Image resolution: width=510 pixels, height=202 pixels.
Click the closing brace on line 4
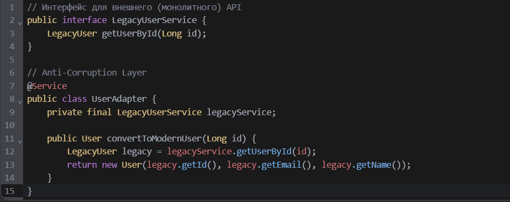pyautogui.click(x=30, y=47)
